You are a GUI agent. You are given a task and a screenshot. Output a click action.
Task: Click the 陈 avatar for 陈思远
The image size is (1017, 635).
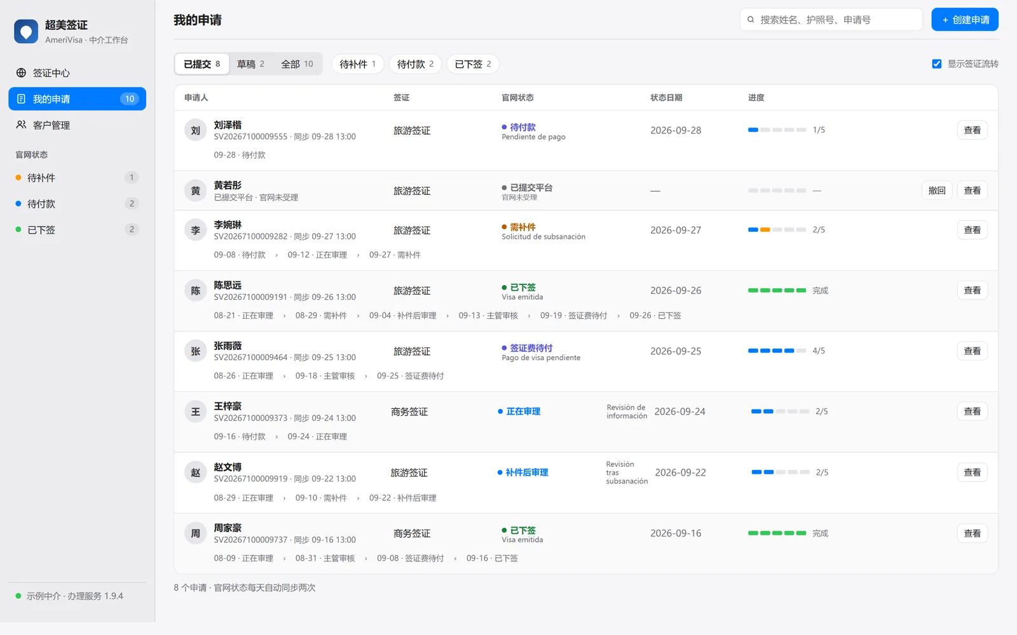point(195,291)
